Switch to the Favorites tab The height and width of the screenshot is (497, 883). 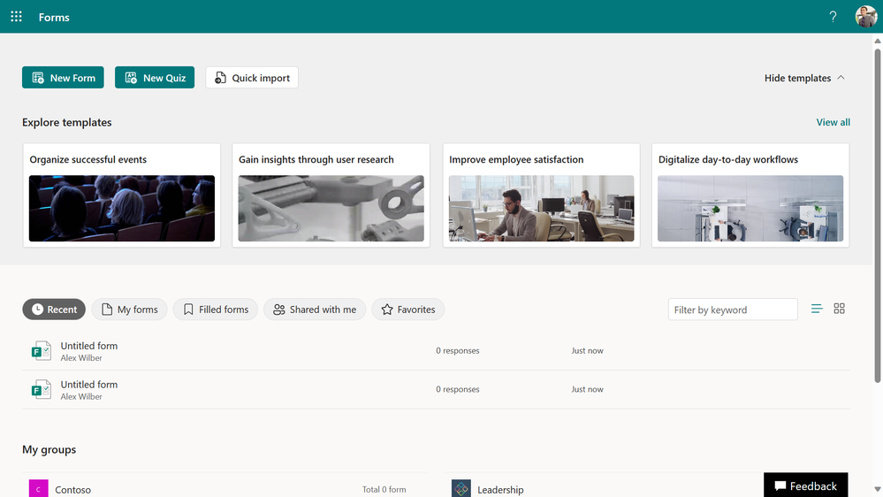408,310
